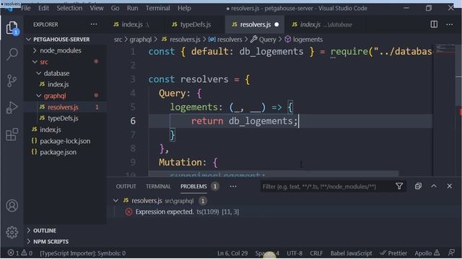Split the editor to the right
Screen dimensions: 462x259
[x=434, y=24]
